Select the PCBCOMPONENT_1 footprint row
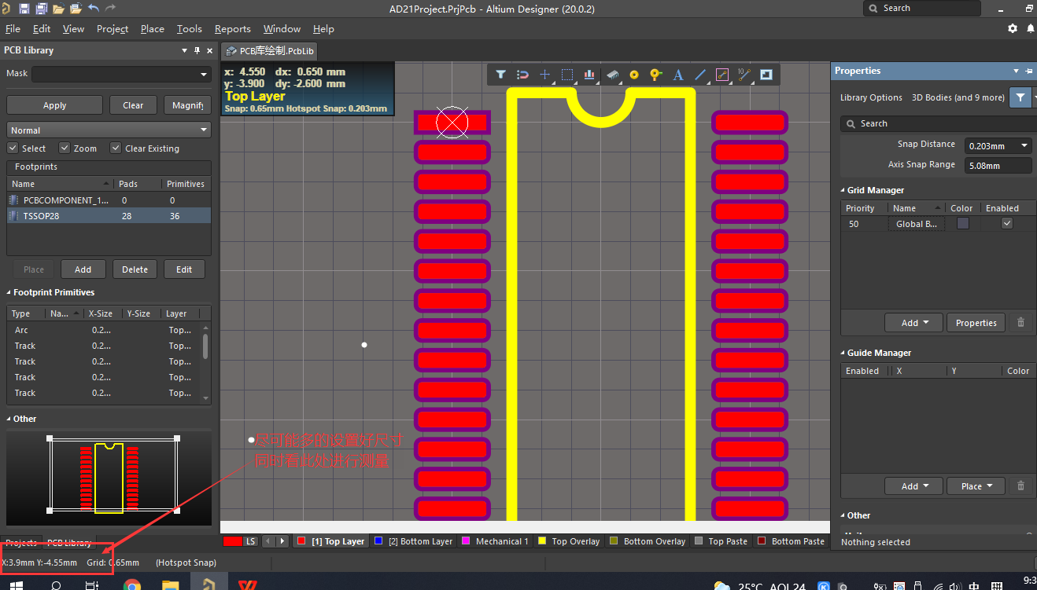 click(109, 200)
